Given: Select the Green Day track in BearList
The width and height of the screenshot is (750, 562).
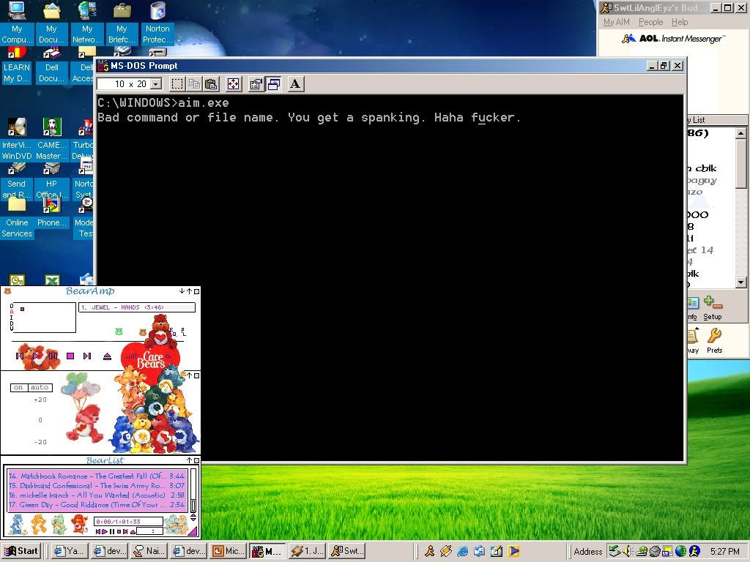Looking at the screenshot, I should (x=95, y=505).
